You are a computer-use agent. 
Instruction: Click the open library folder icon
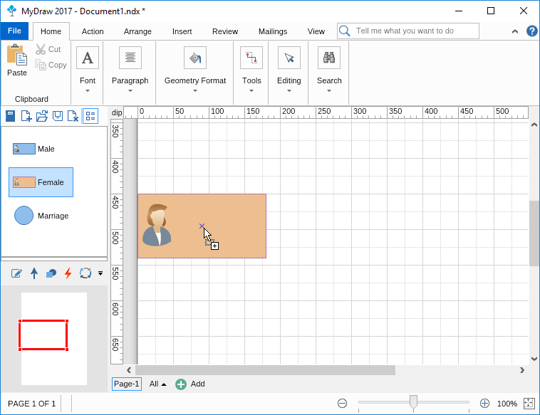pyautogui.click(x=41, y=116)
